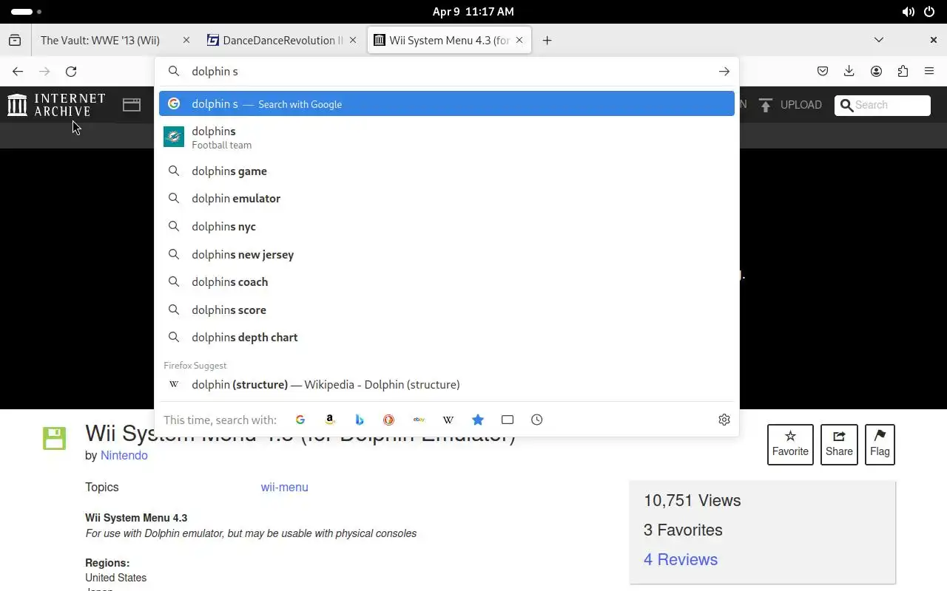The width and height of the screenshot is (947, 591).
Task: Select 'dolphins score' suggestion
Action: [447, 310]
